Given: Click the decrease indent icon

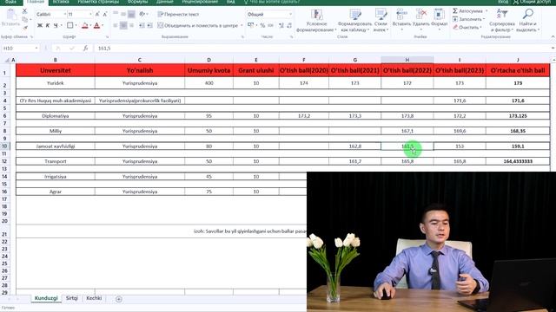Looking at the screenshot, I should tap(142, 25).
